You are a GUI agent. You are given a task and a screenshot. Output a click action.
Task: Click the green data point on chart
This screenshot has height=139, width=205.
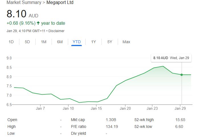182,75
